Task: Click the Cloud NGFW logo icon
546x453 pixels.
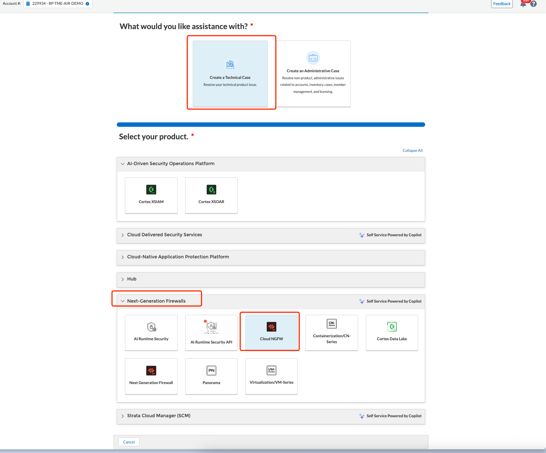Action: point(272,327)
